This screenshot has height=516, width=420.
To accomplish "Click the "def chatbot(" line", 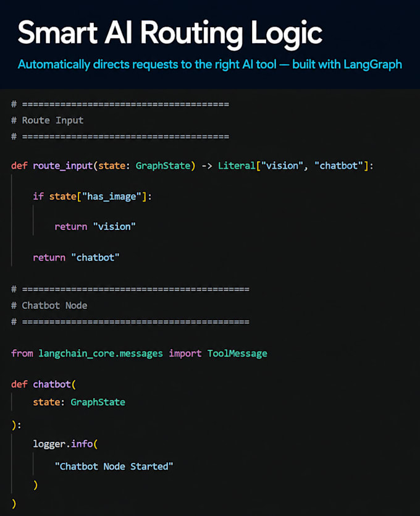I will [x=43, y=384].
